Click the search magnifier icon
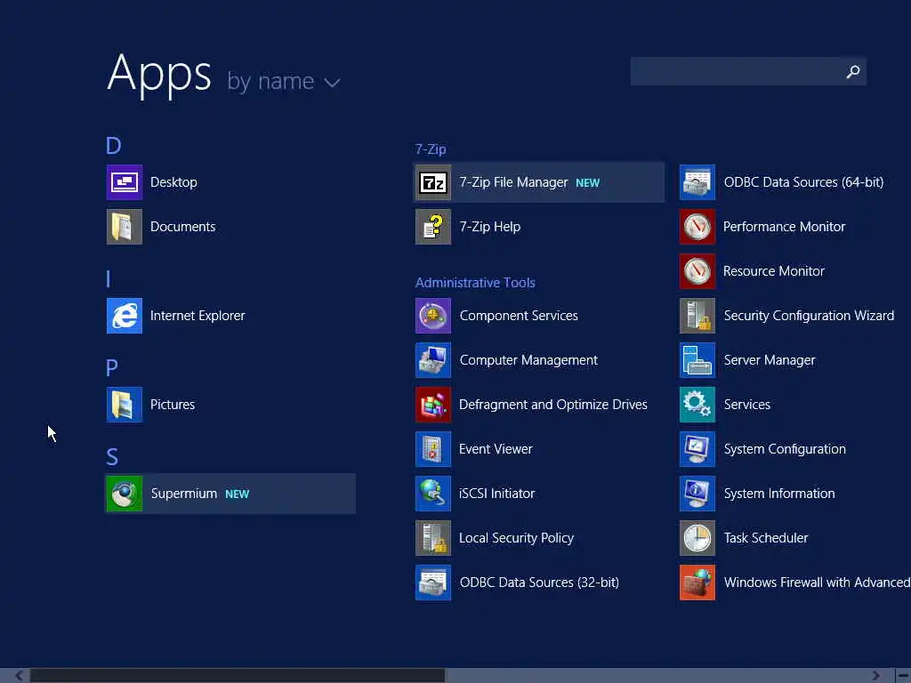The height and width of the screenshot is (683, 911). point(853,71)
